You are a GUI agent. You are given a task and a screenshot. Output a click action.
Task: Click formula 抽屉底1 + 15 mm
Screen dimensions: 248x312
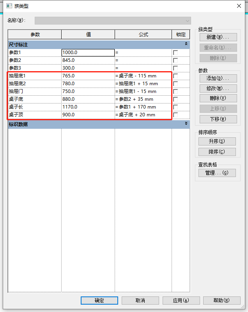point(138,84)
